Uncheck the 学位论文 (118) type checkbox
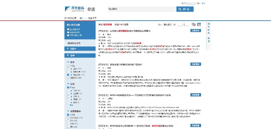Screen dimensions: 271x129 click(x=68, y=74)
